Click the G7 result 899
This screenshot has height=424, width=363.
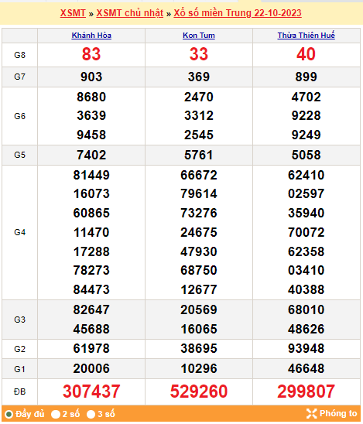pos(306,77)
